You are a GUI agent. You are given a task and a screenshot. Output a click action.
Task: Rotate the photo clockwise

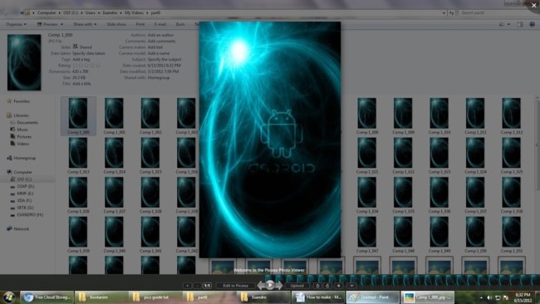327,286
